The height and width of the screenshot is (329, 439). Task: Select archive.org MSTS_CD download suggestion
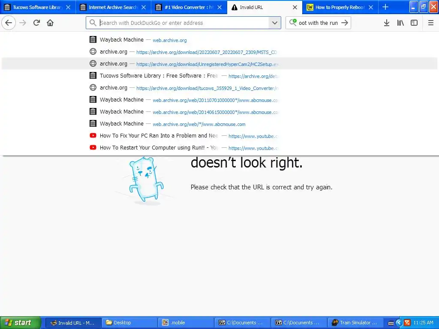pos(219,52)
